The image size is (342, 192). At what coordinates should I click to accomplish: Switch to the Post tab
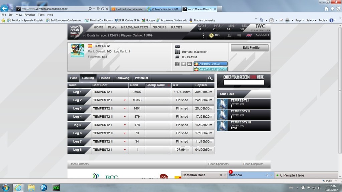pyautogui.click(x=73, y=78)
